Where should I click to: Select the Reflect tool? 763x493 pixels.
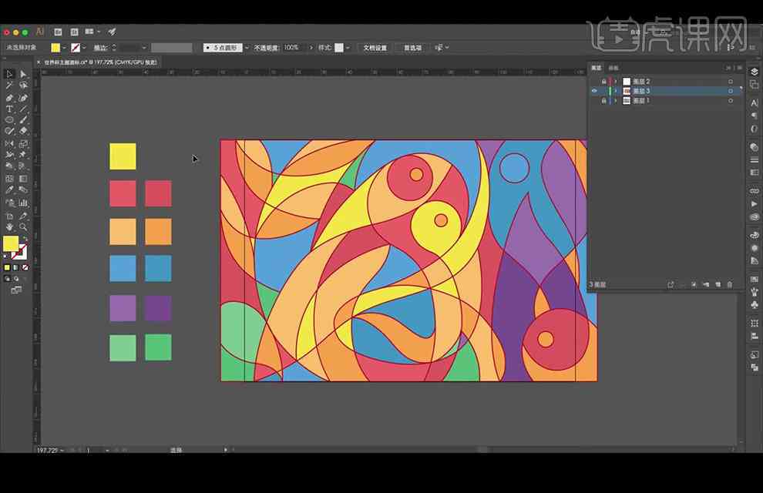pyautogui.click(x=9, y=143)
